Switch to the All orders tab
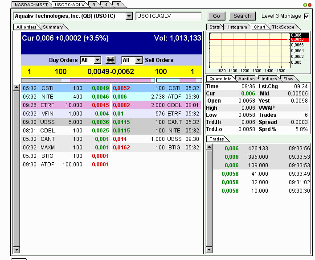Viewport: 315px width, 260px height. click(26, 27)
